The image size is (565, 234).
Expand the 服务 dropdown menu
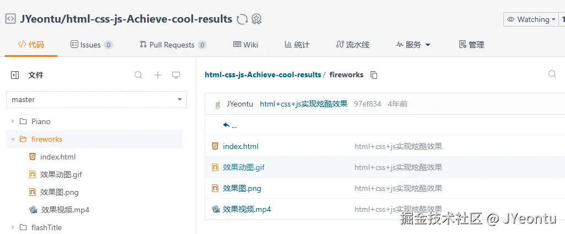[x=413, y=45]
